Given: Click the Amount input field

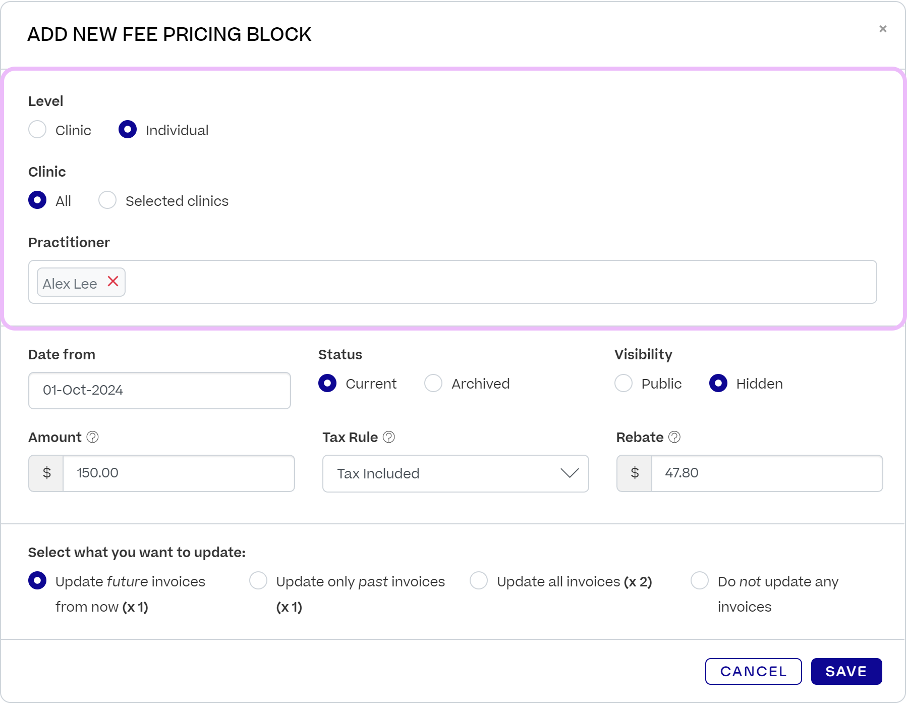Looking at the screenshot, I should click(179, 473).
